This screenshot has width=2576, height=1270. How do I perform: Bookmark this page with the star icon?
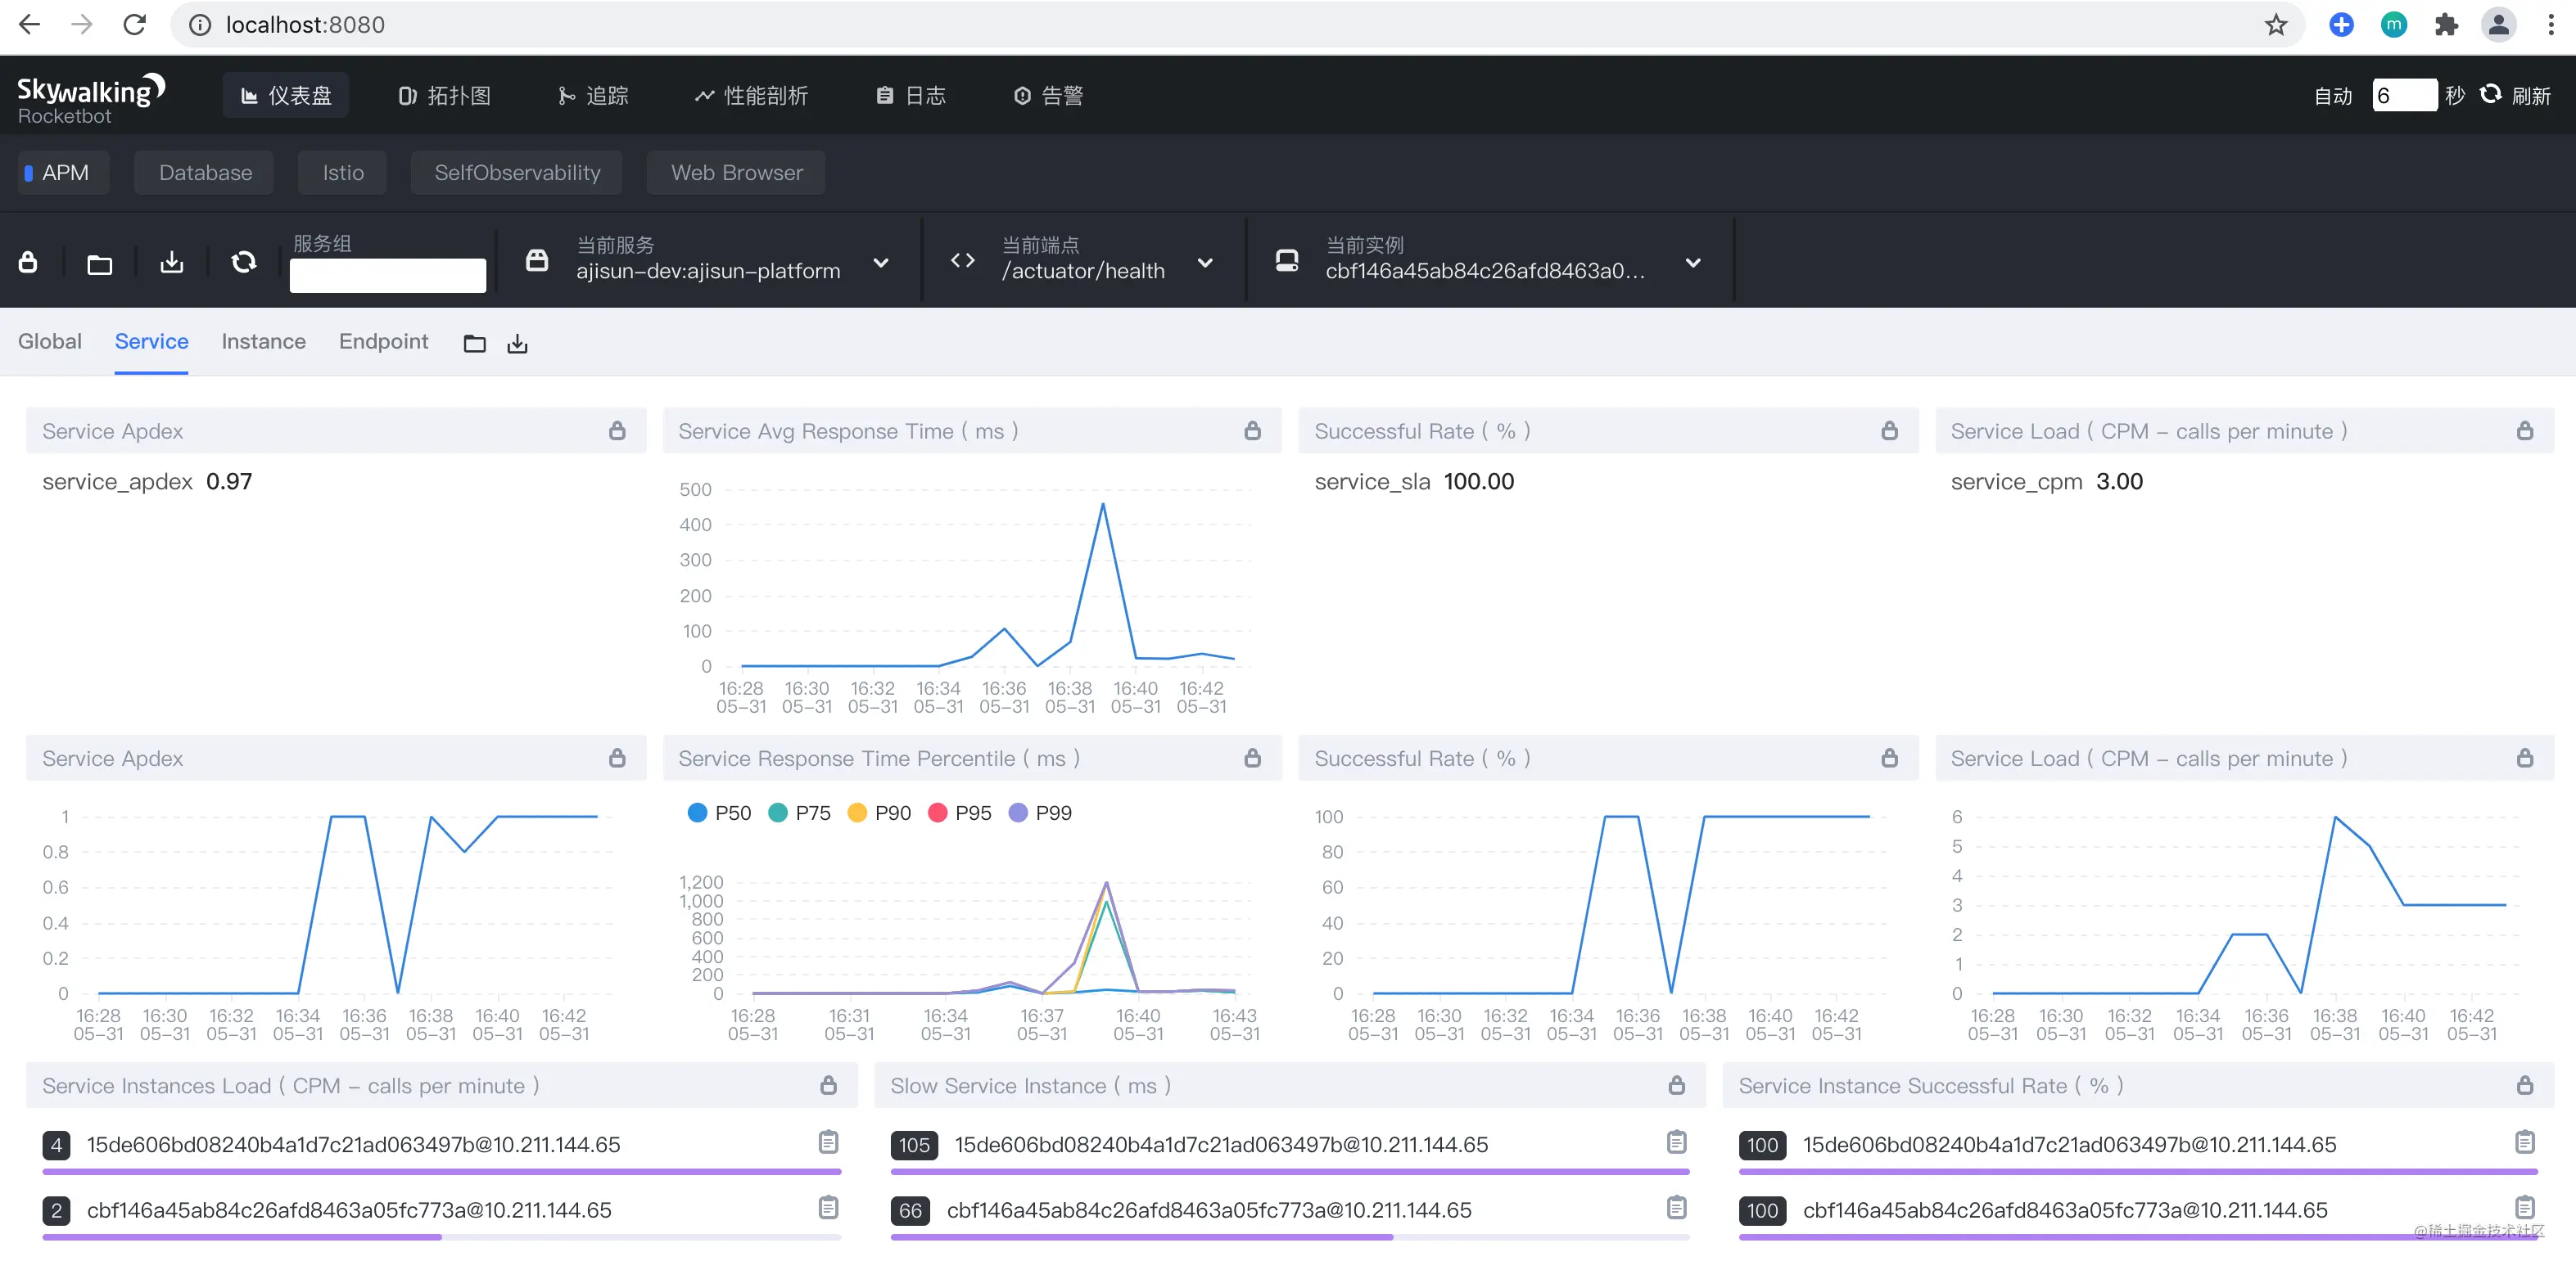[x=2275, y=25]
